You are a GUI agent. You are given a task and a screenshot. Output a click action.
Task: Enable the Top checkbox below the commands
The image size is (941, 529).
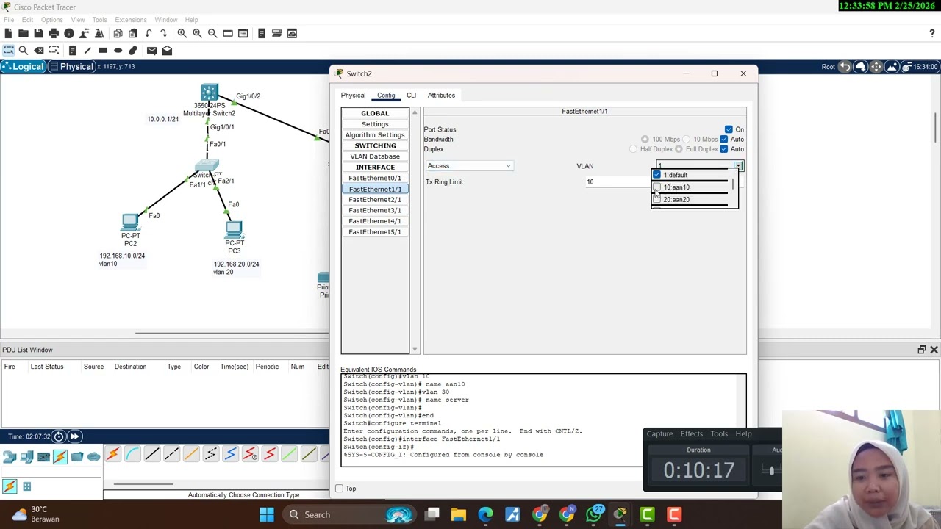point(339,489)
